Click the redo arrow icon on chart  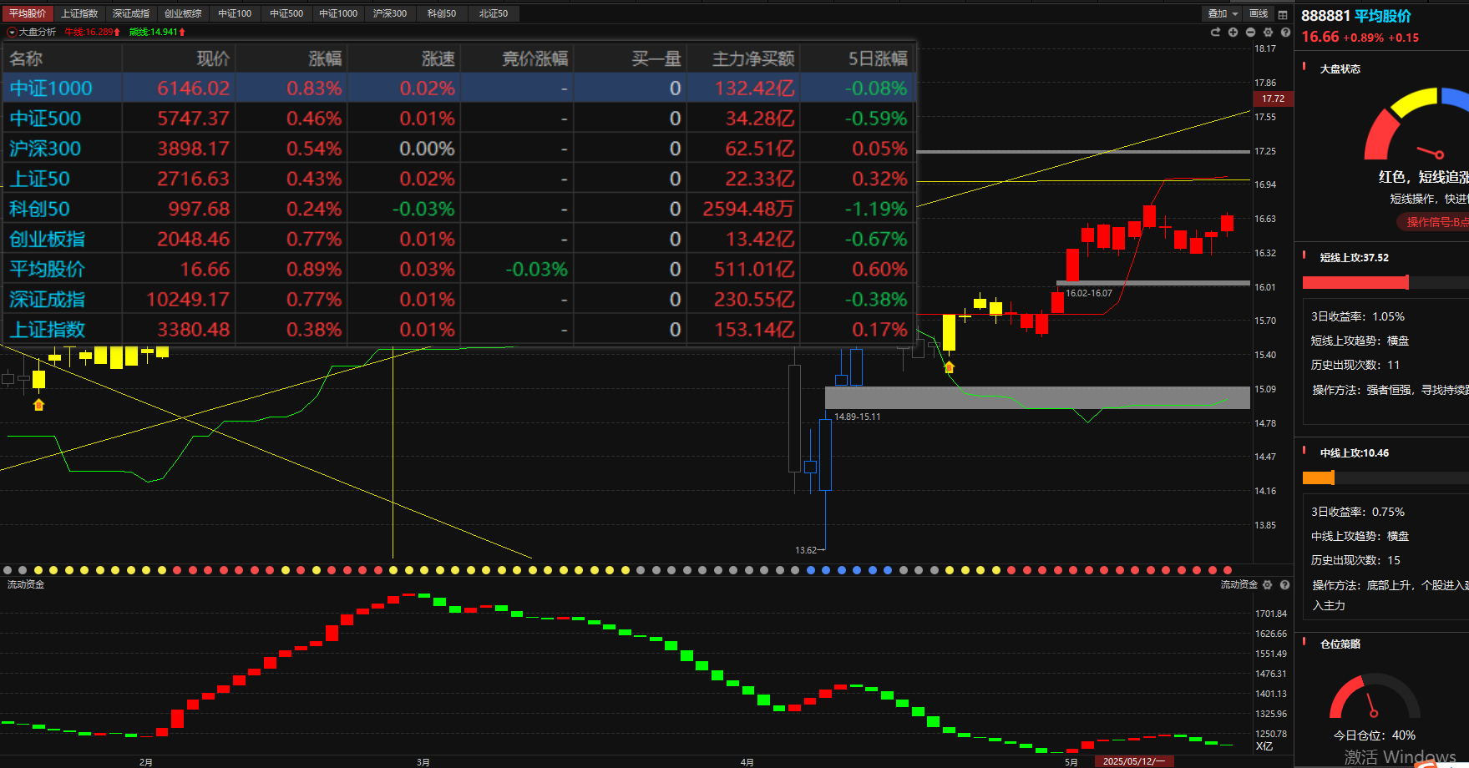[1215, 32]
